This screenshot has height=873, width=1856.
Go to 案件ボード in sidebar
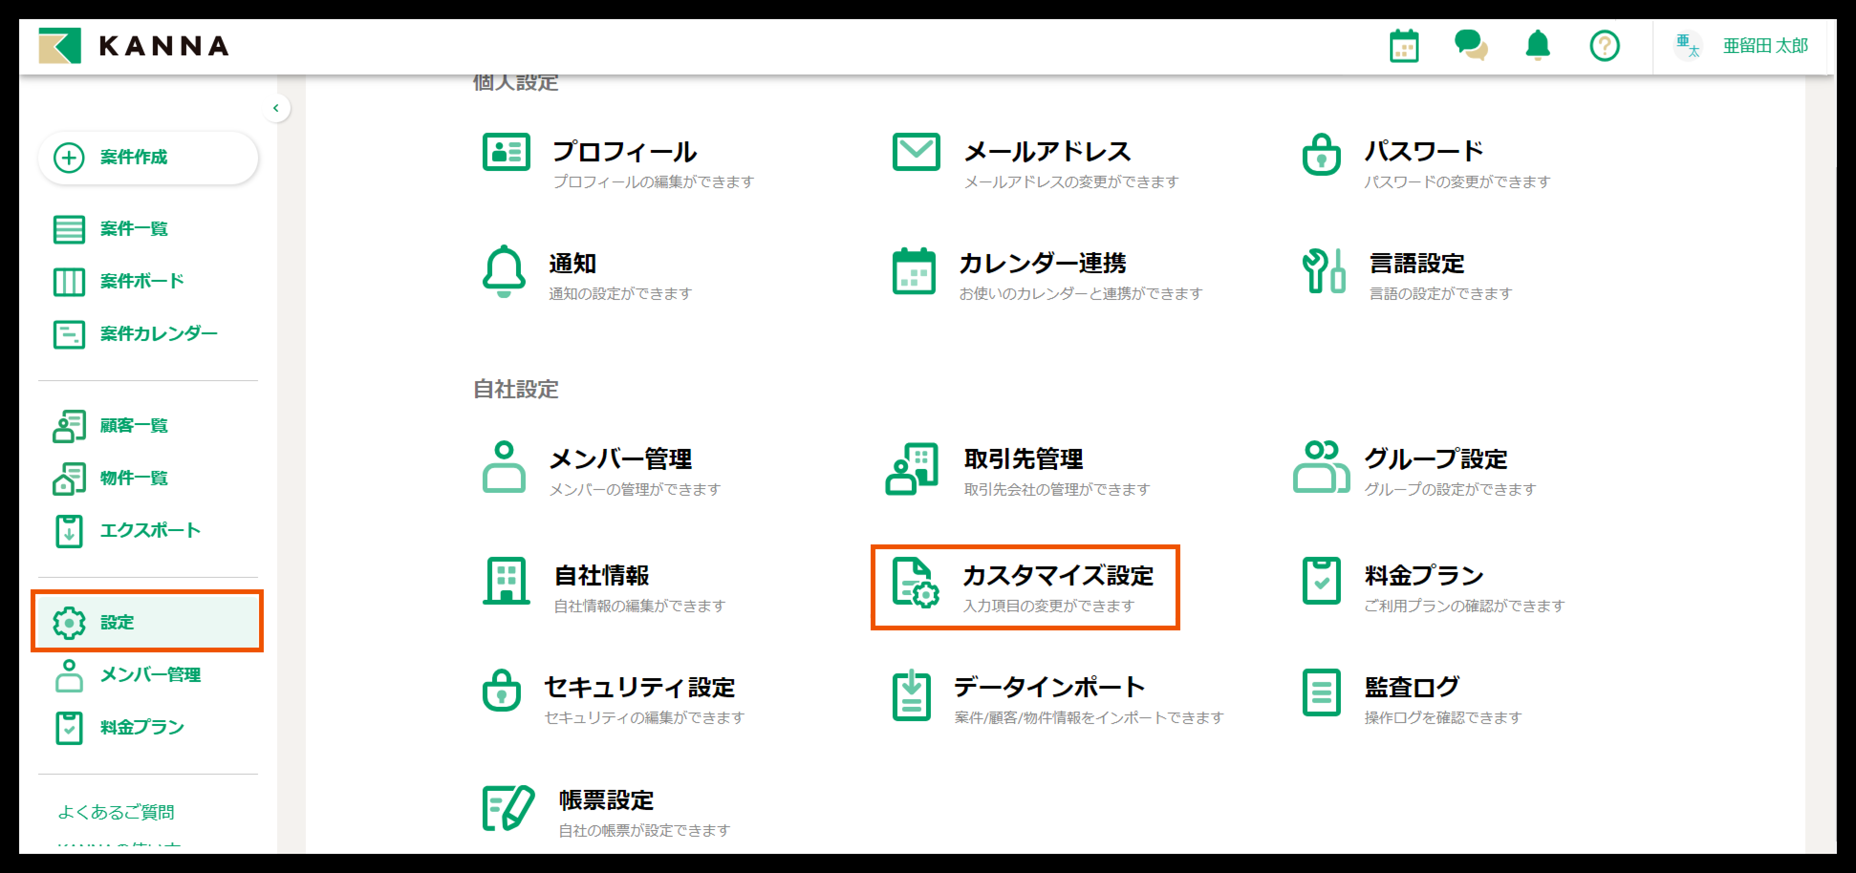141,281
